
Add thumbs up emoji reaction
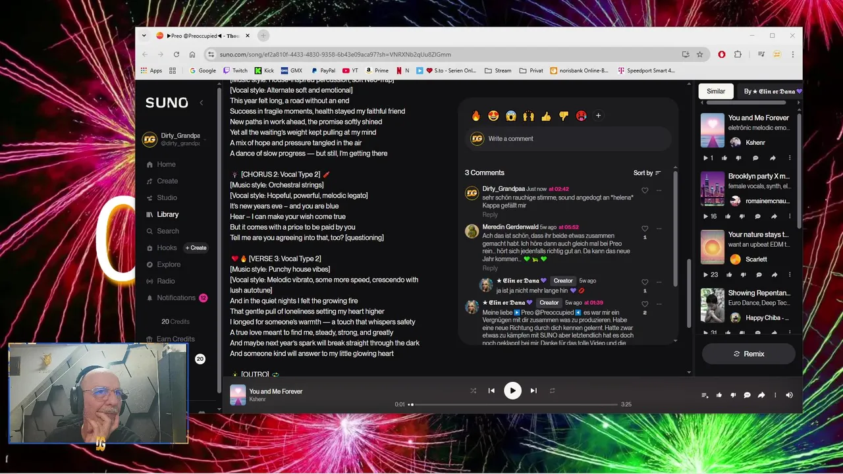(546, 116)
